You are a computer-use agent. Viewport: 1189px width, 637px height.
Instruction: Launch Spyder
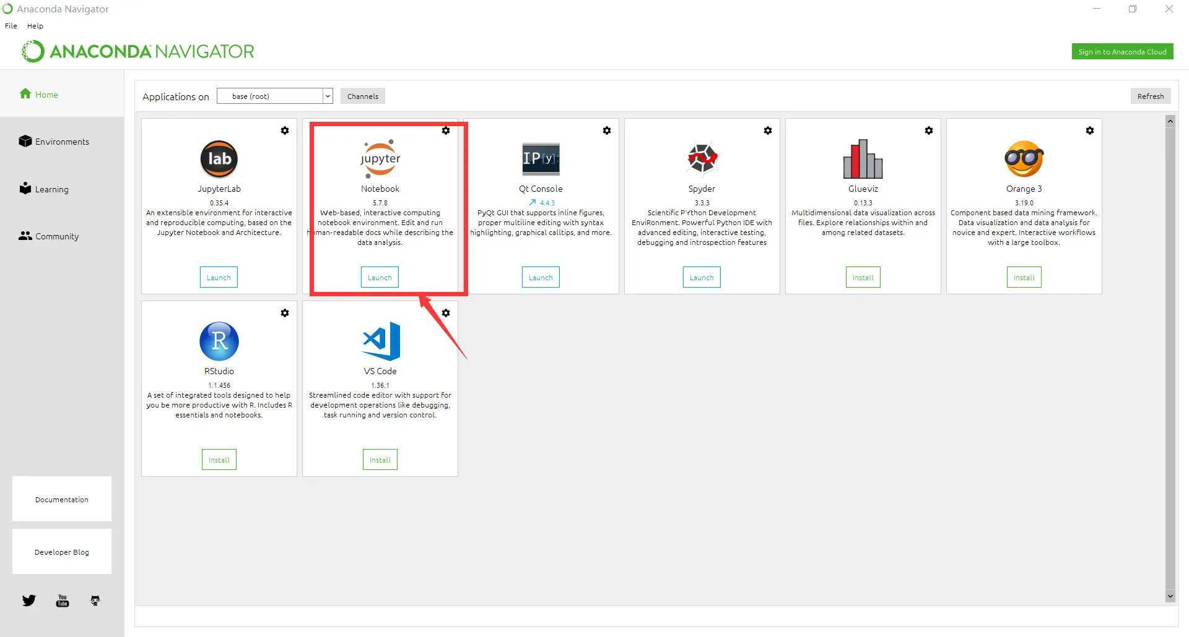coord(702,277)
